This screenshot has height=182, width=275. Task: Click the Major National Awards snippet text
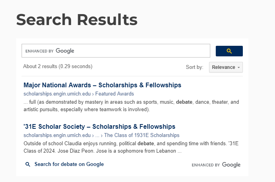click(131, 106)
